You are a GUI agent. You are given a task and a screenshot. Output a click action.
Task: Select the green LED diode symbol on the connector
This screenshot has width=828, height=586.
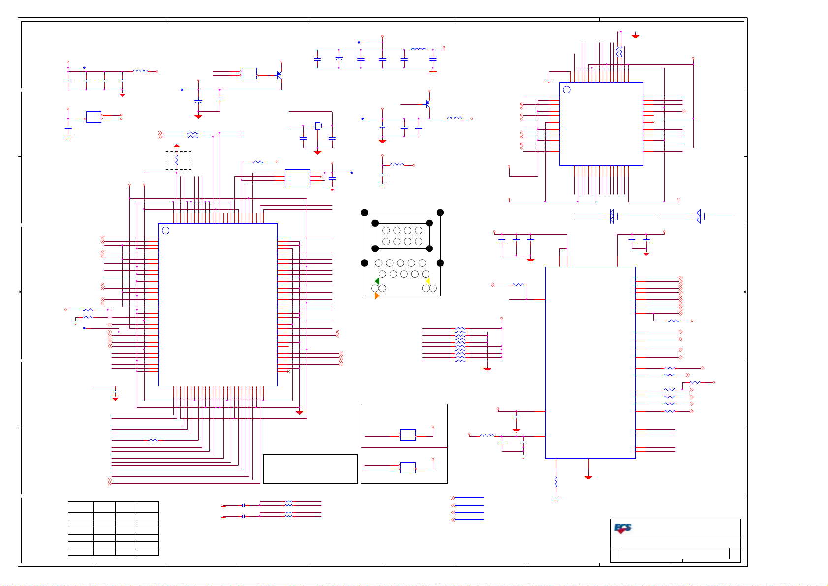(x=377, y=281)
